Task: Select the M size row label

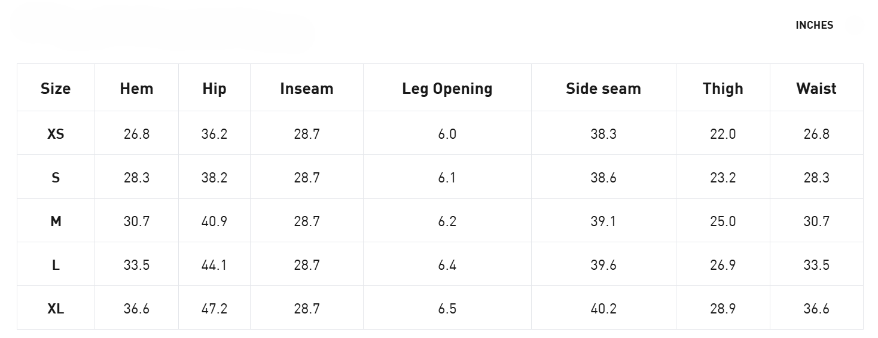Action: tap(56, 221)
